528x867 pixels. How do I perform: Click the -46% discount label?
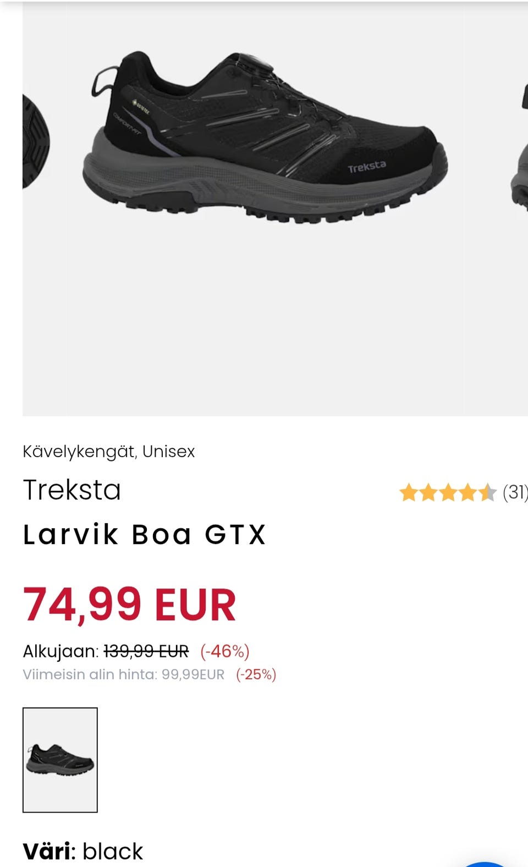click(x=224, y=651)
